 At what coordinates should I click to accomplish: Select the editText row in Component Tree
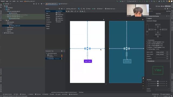[x=54, y=57]
